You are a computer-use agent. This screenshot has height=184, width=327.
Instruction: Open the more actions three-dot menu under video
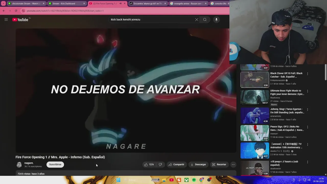233,165
